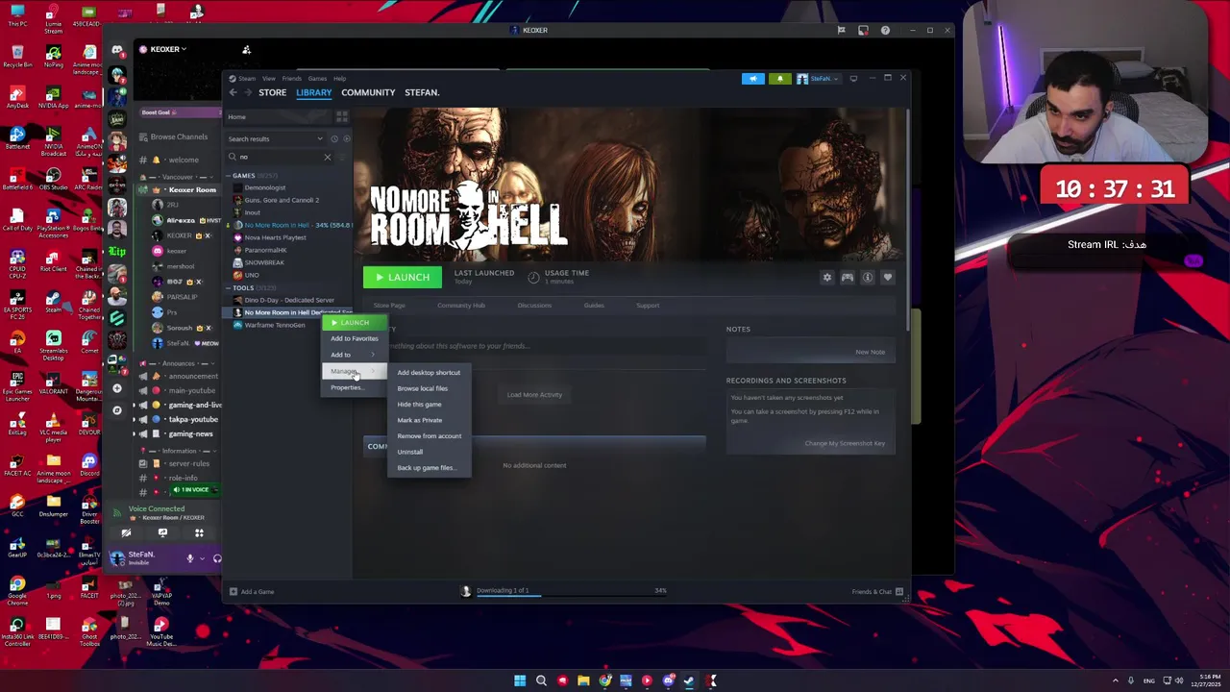Screen dimensions: 1230x692
Task: Click ready-to-play icon beside clock icon
Action: point(346,138)
